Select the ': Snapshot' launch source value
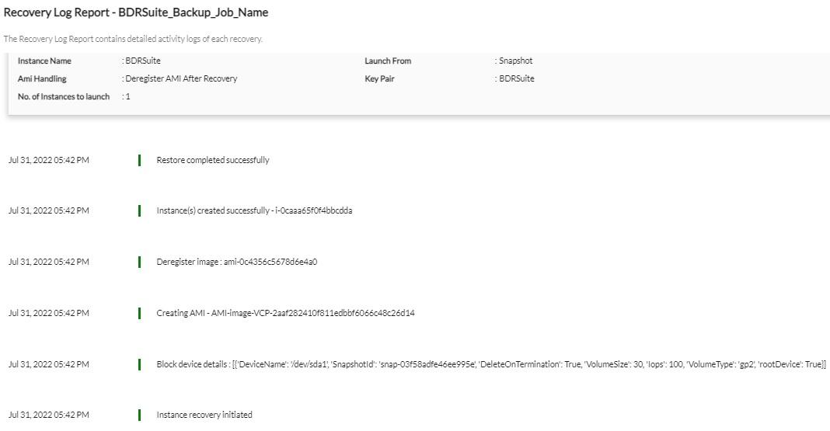Screen dimensions: 830x431 [514, 61]
